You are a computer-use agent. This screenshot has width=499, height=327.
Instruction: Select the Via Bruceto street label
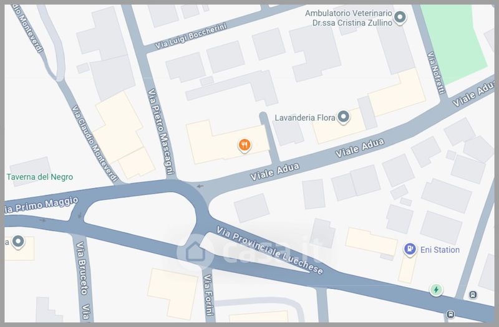point(82,268)
